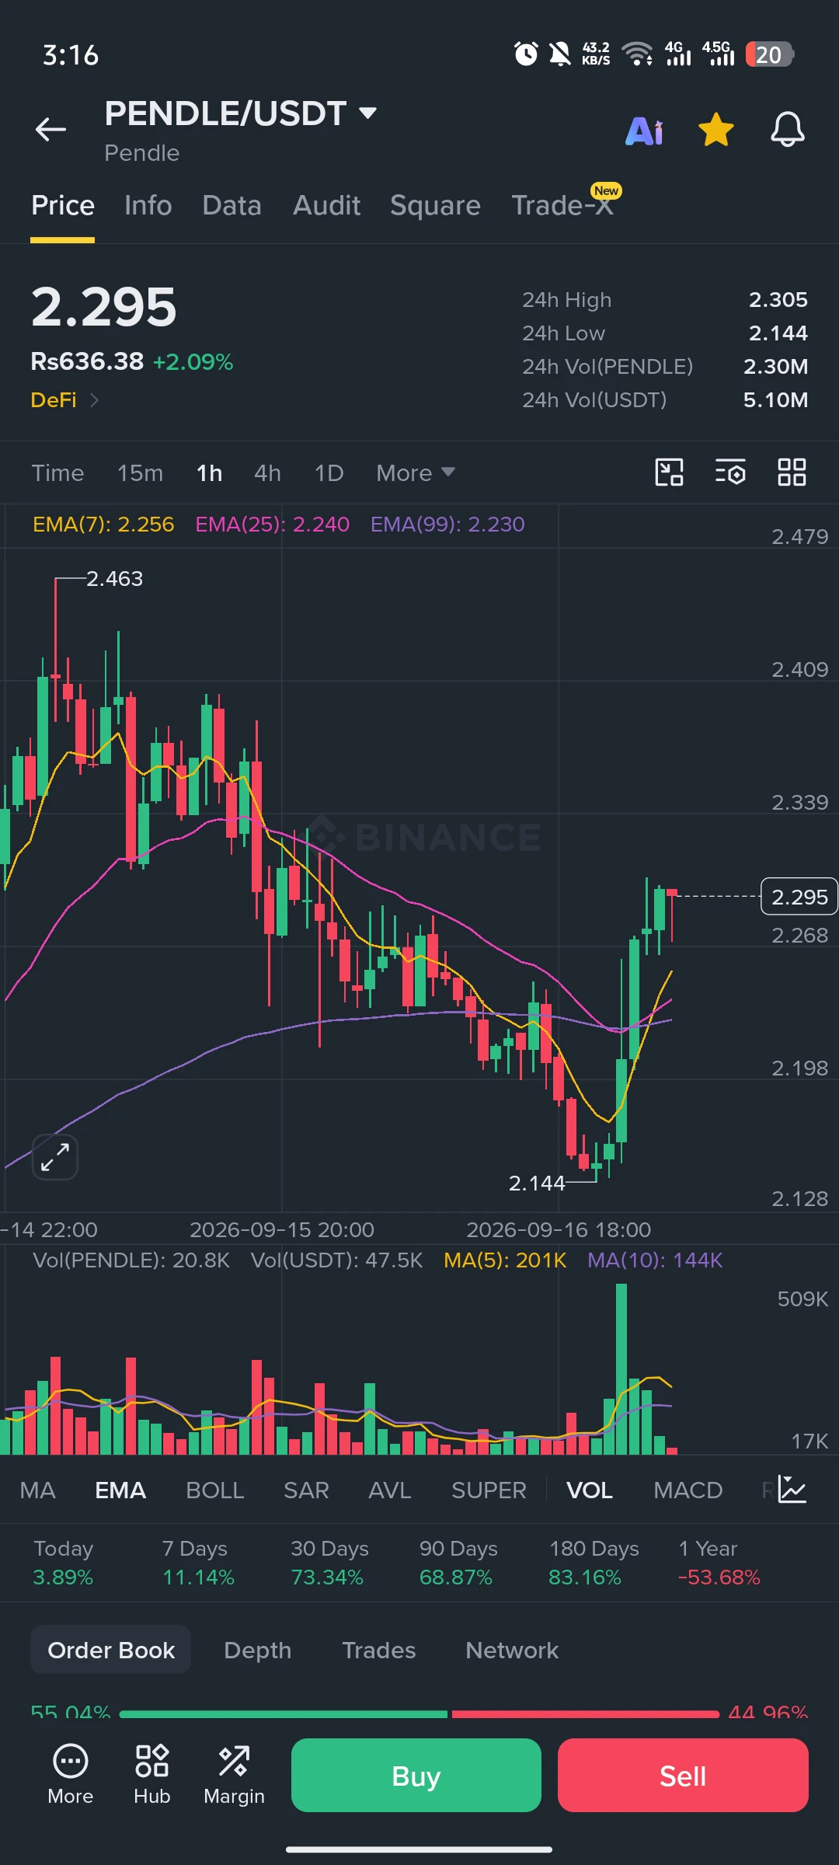Tap the alarm clock status bar icon
Screen dimensions: 839x1865
coord(526,54)
